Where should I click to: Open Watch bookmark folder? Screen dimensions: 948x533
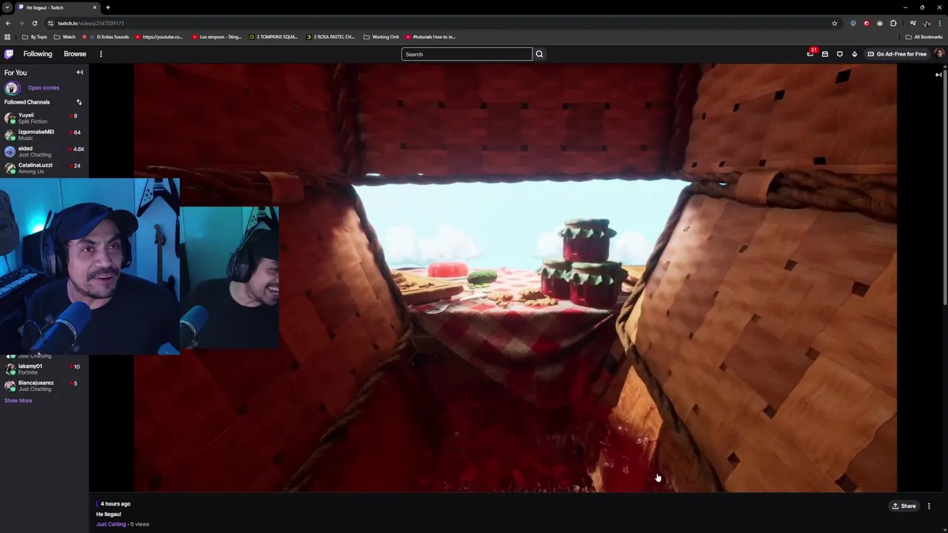tap(64, 37)
